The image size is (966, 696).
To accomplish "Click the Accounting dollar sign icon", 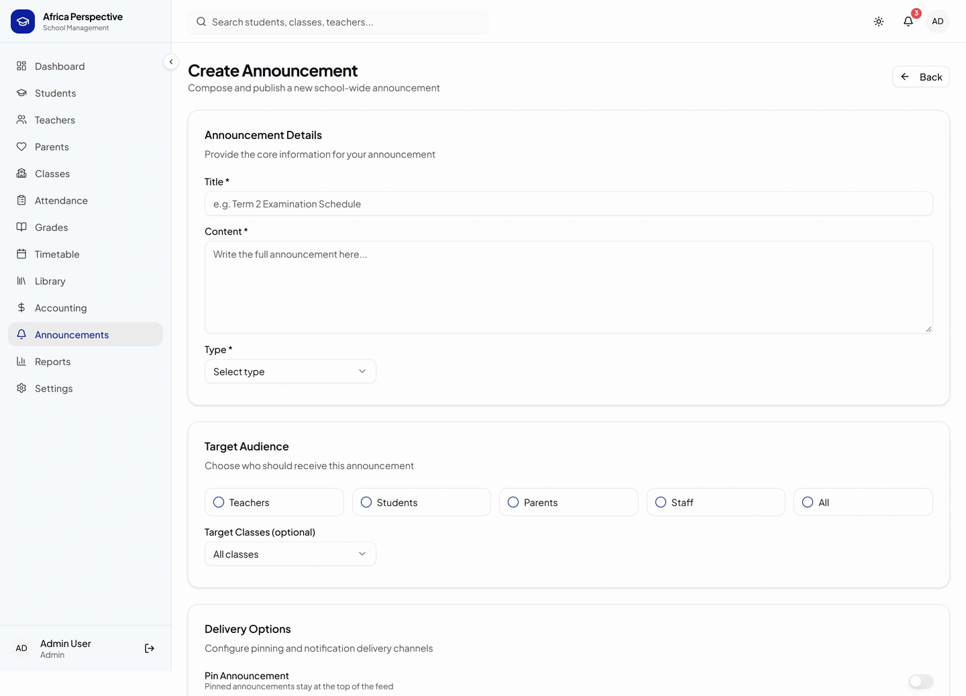I will click(21, 307).
